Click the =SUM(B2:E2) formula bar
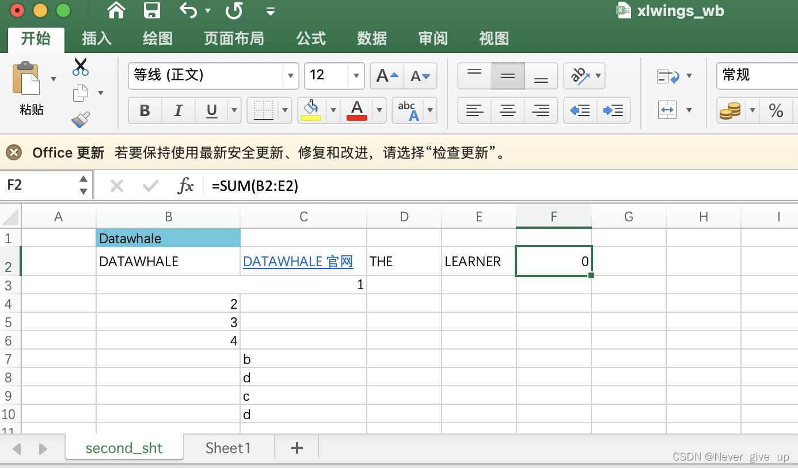 (501, 186)
